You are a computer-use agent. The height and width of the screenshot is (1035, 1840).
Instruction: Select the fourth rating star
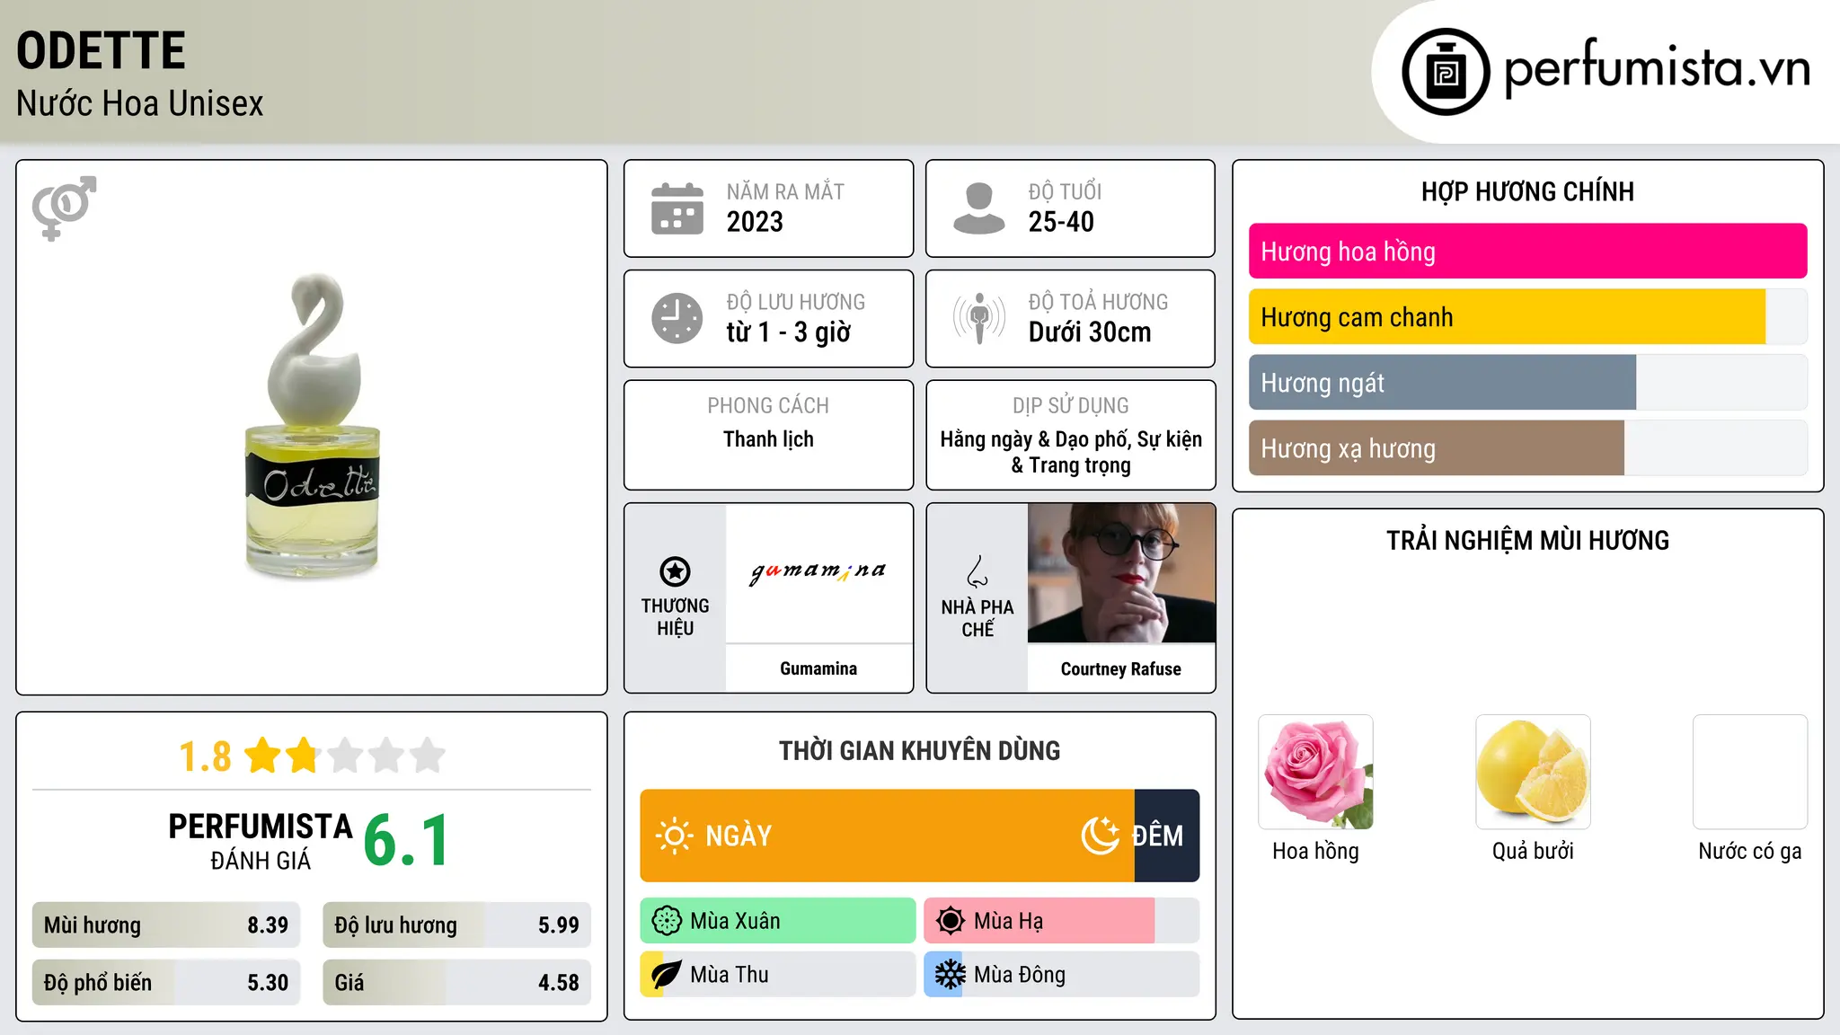click(386, 756)
